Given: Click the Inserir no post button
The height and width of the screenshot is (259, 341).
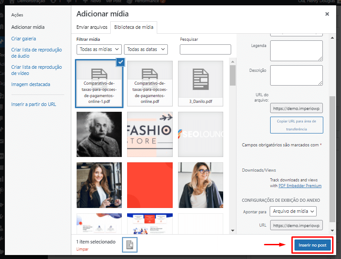Looking at the screenshot, I should click(312, 245).
